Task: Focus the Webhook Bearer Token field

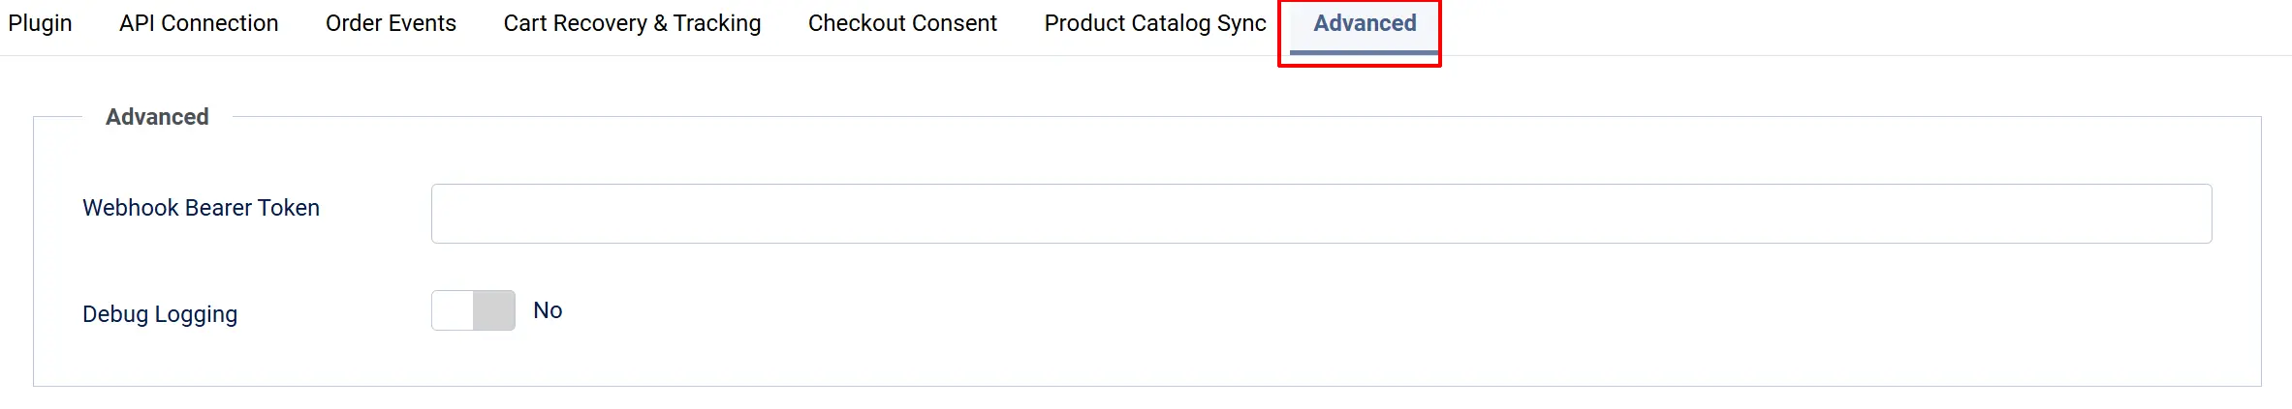Action: coord(1321,214)
